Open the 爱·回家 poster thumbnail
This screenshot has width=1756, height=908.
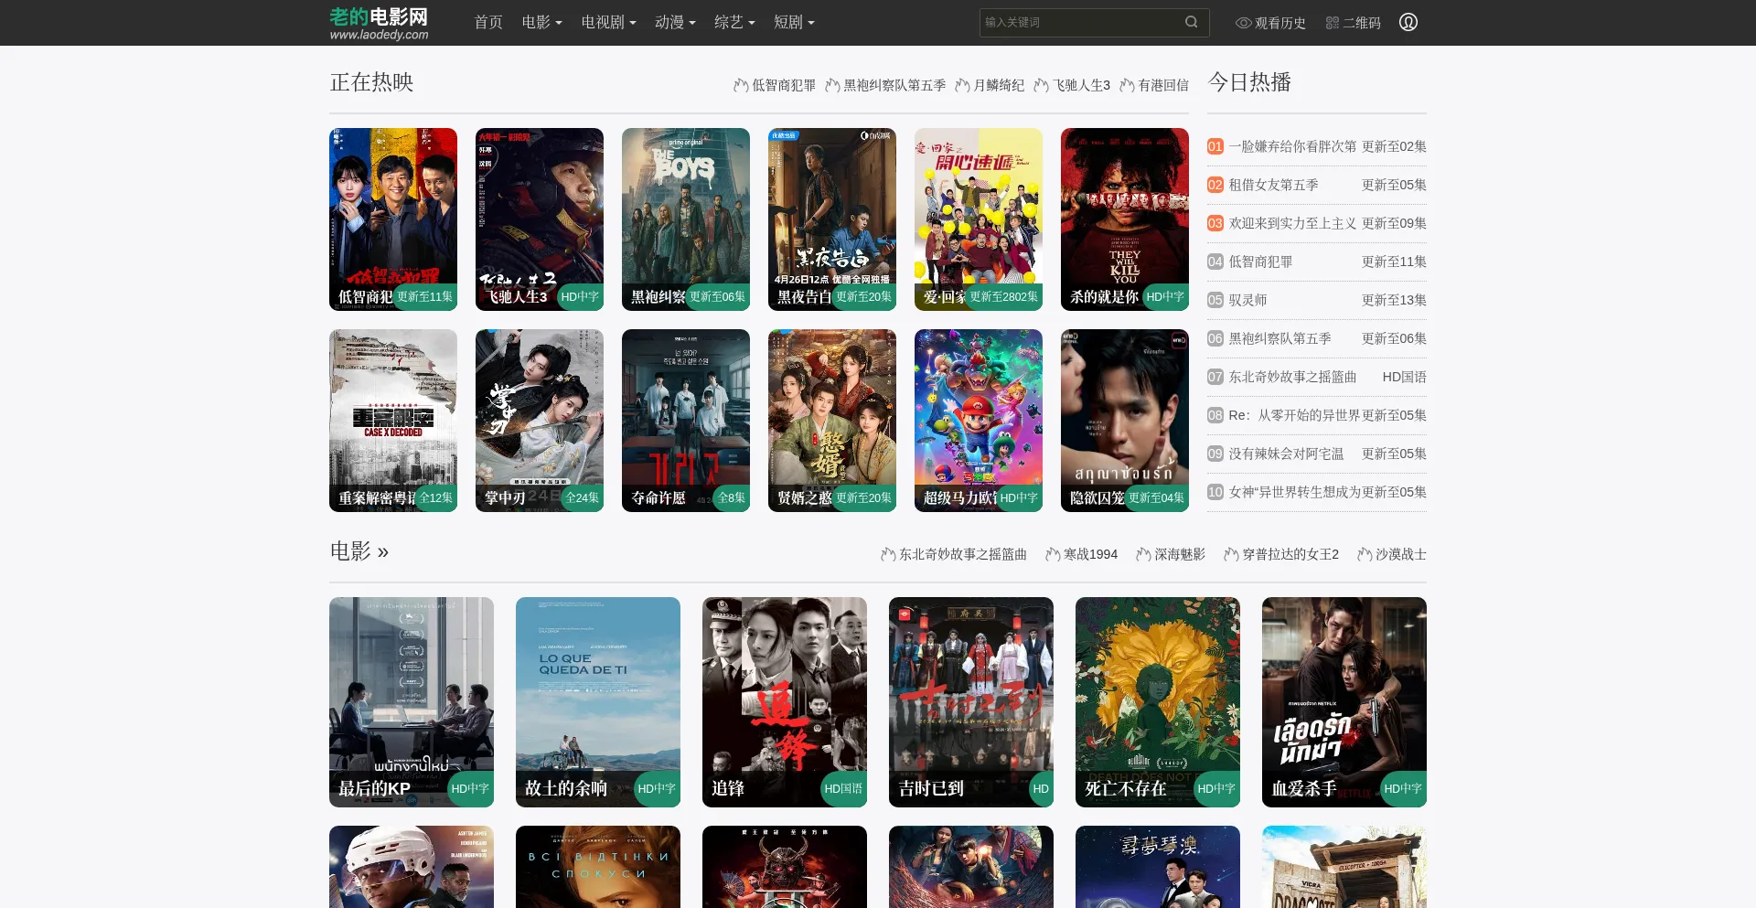tap(979, 219)
